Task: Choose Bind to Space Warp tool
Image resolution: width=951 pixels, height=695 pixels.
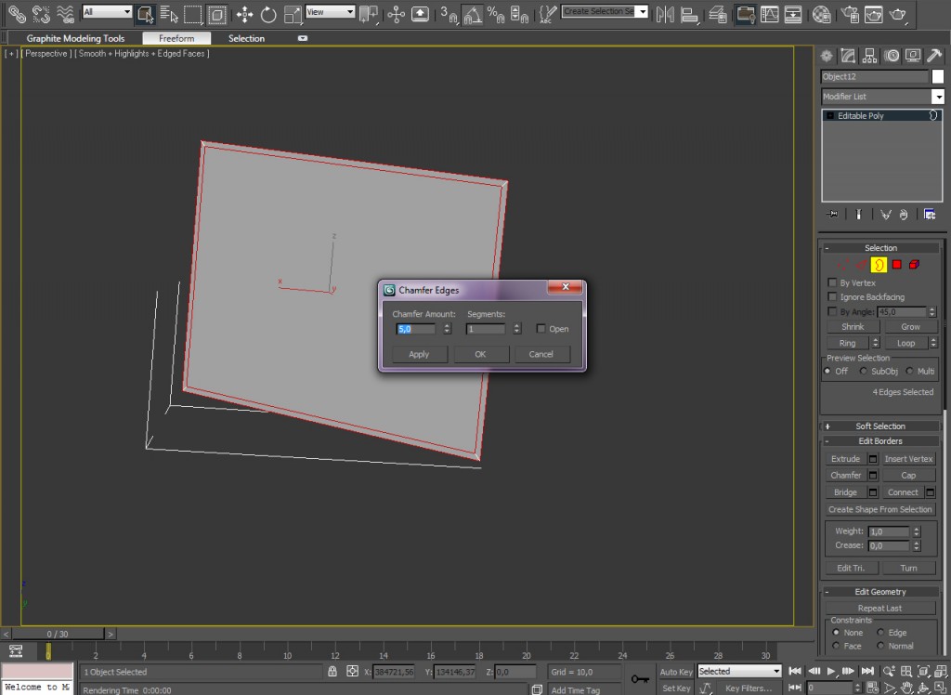Action: pyautogui.click(x=65, y=13)
